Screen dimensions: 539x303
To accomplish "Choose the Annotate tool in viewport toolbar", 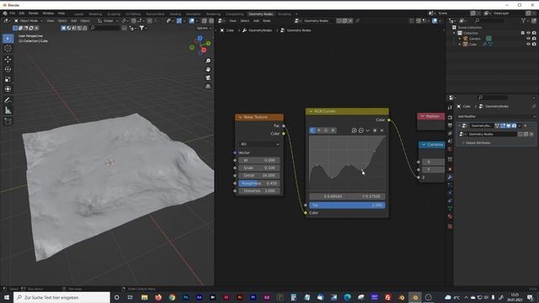I will (x=8, y=100).
